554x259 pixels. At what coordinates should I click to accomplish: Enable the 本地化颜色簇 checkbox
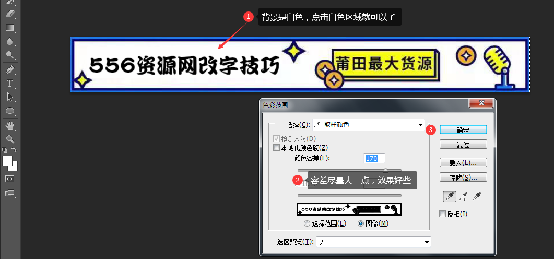point(277,148)
